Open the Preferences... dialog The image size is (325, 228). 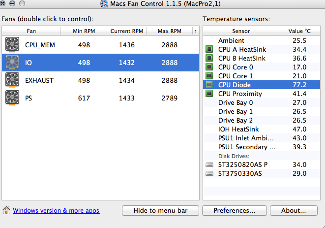pos(235,211)
